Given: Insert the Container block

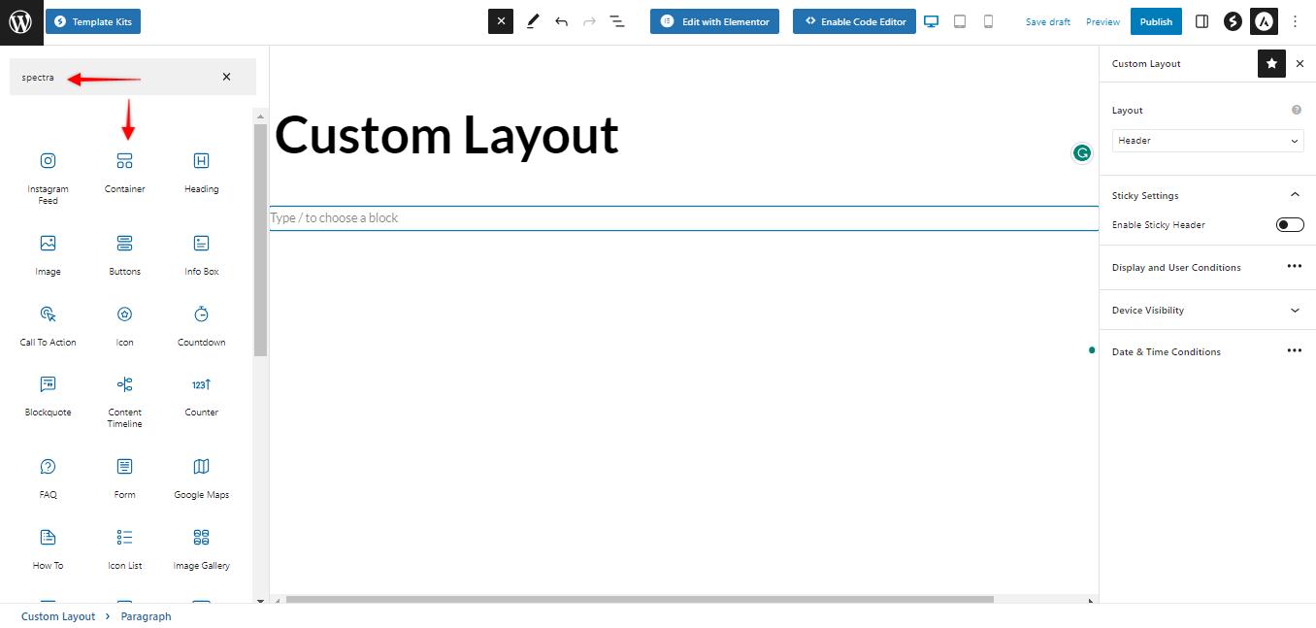Looking at the screenshot, I should (125, 173).
